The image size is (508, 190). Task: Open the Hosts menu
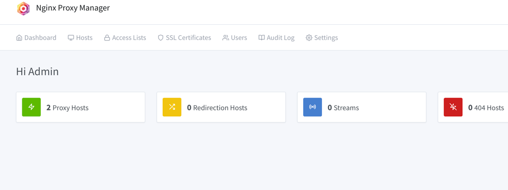pyautogui.click(x=80, y=38)
